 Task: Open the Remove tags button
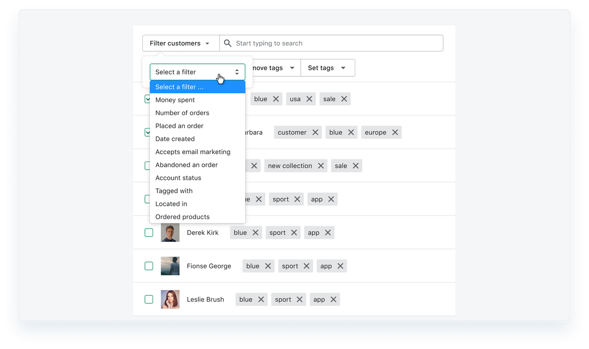[273, 68]
